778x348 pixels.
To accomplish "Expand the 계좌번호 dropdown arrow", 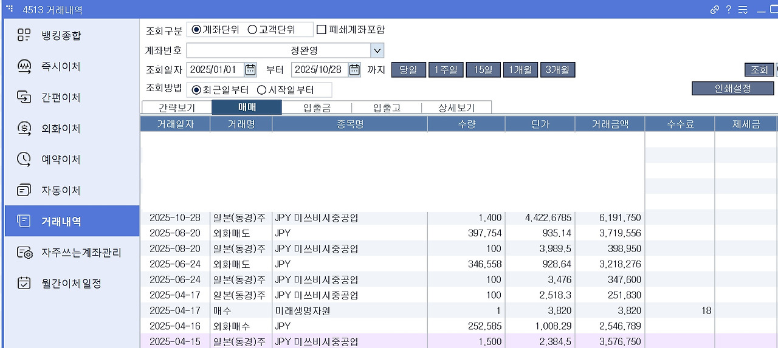I will 377,50.
